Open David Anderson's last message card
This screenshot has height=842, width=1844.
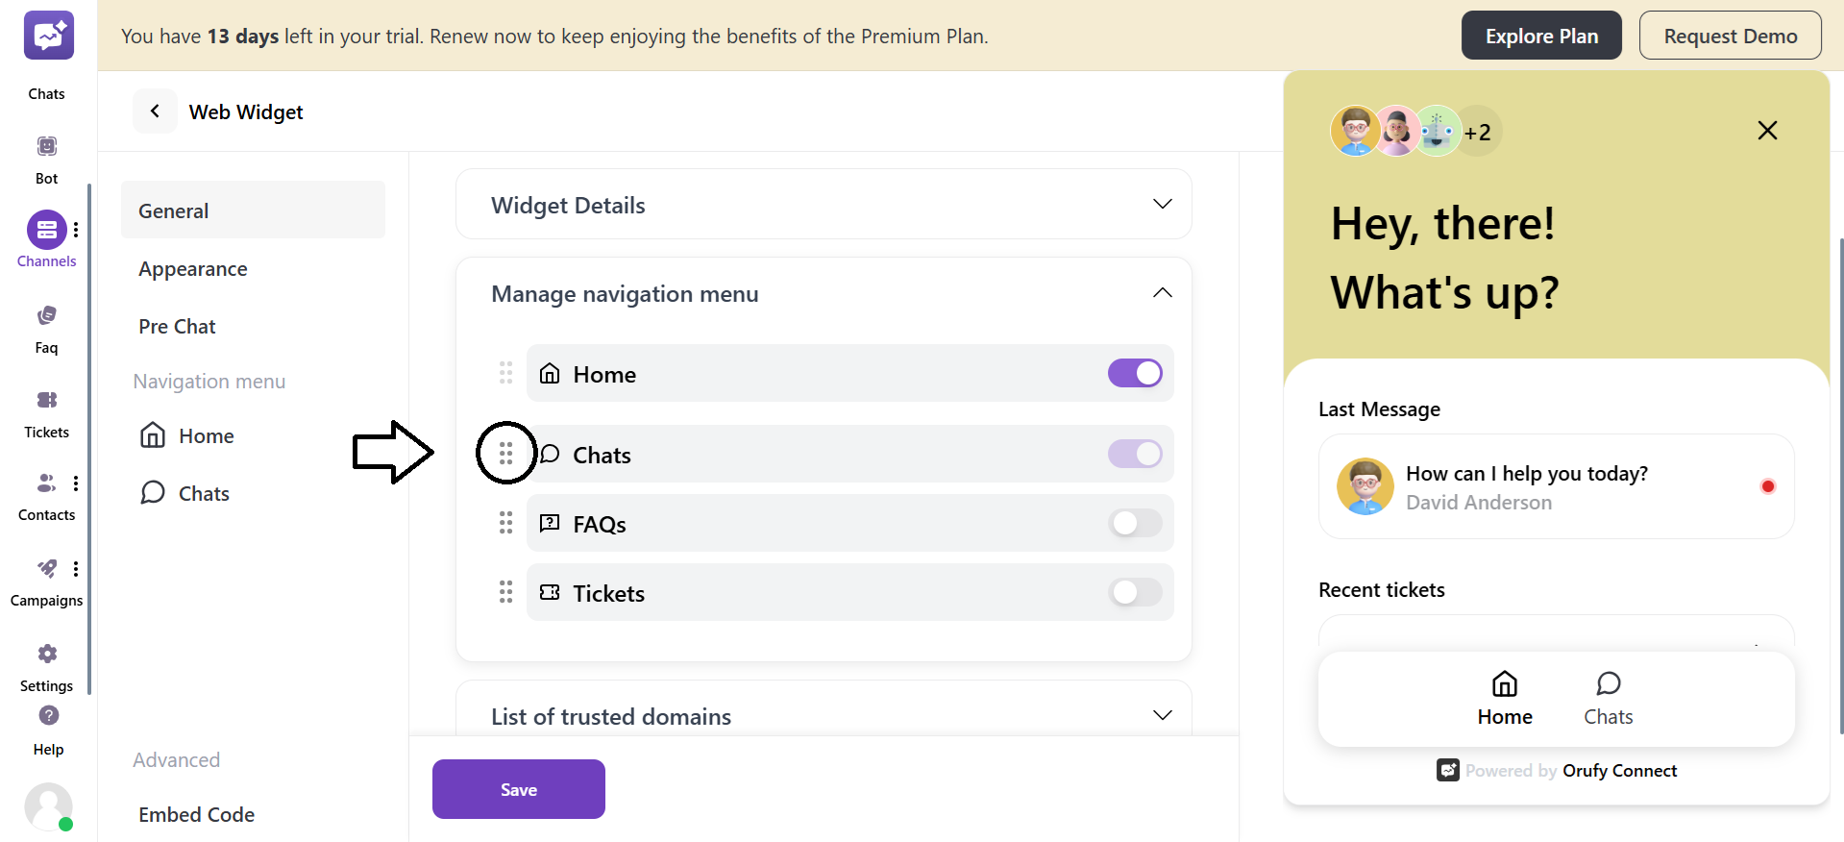pos(1555,486)
